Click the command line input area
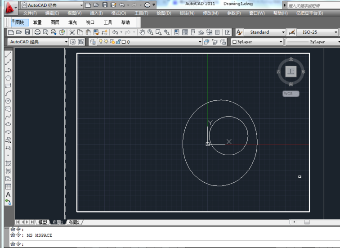Viewport: 340px width, 248px height. [x=174, y=244]
